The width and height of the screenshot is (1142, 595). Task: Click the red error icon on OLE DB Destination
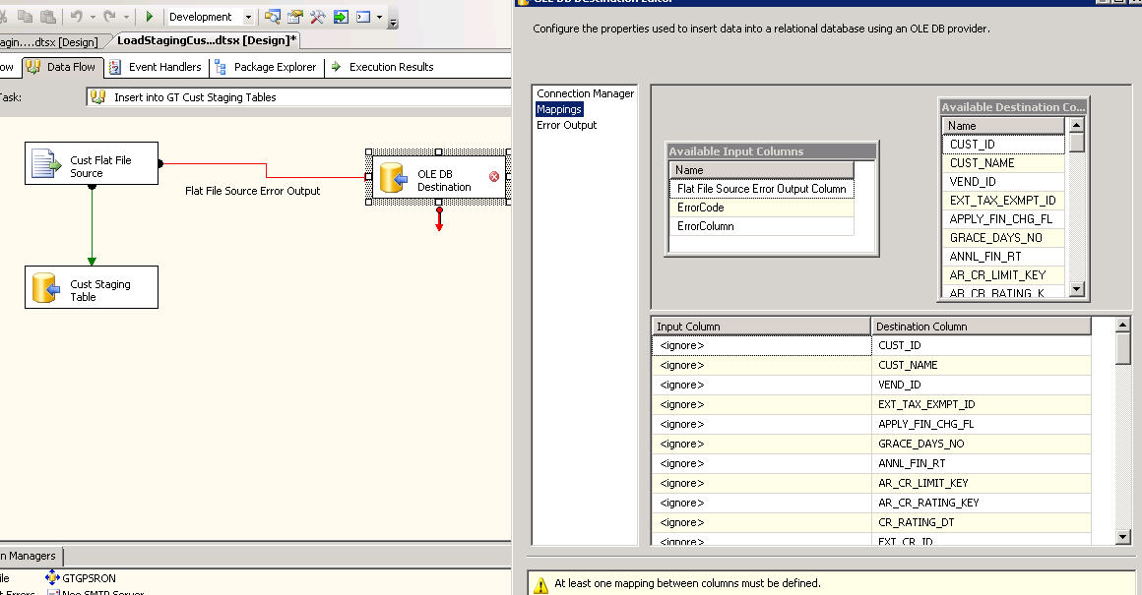tap(494, 177)
